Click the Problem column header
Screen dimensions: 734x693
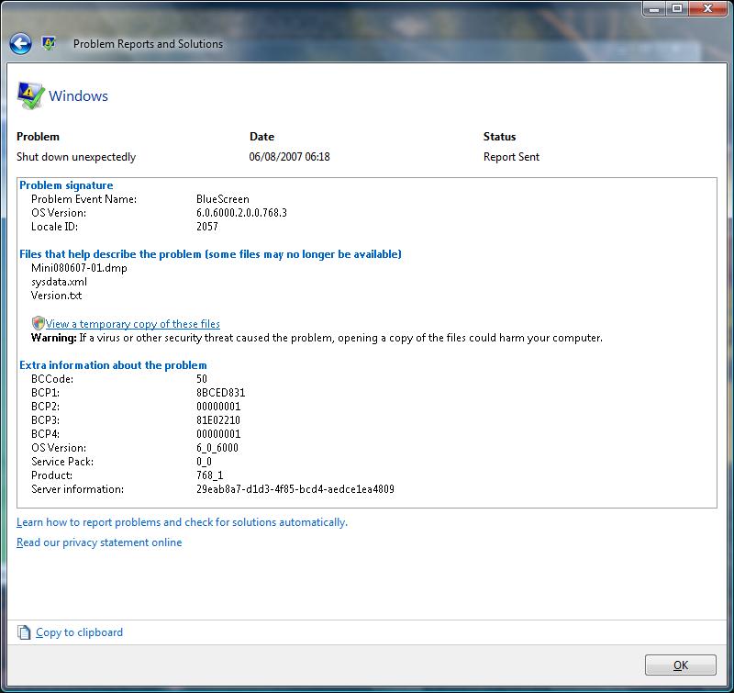coord(38,137)
